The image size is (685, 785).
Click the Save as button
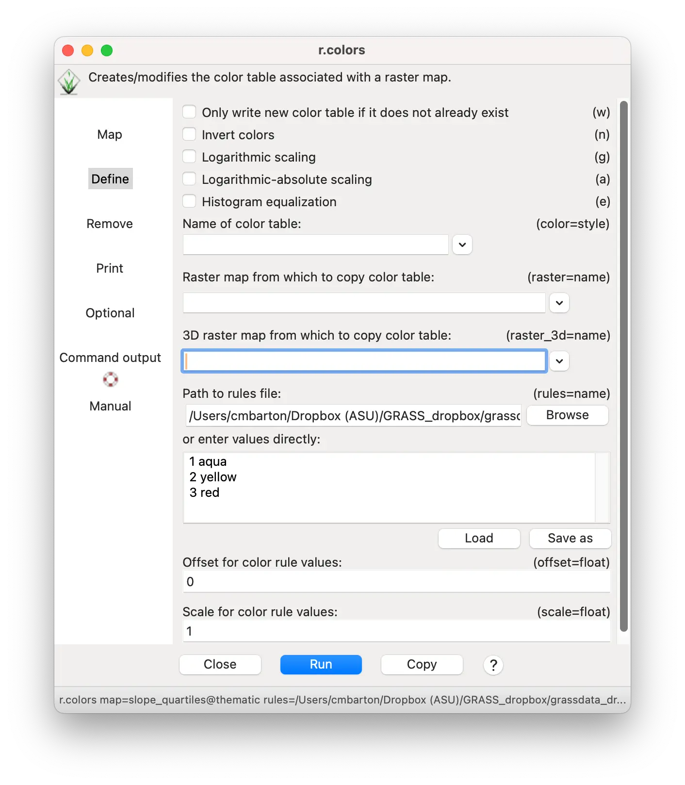pyautogui.click(x=570, y=538)
